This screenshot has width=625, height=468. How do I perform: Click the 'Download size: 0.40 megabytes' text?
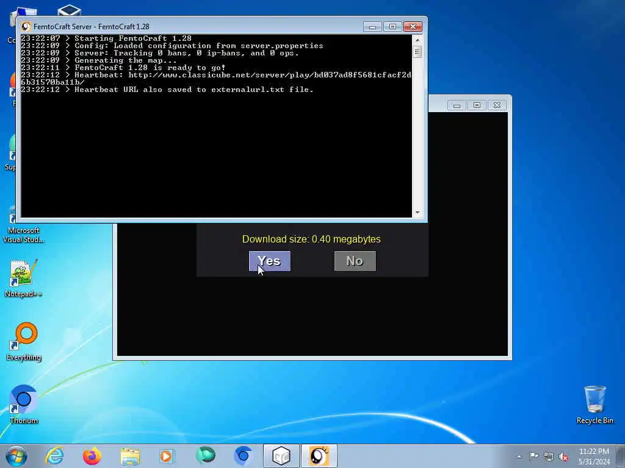311,239
